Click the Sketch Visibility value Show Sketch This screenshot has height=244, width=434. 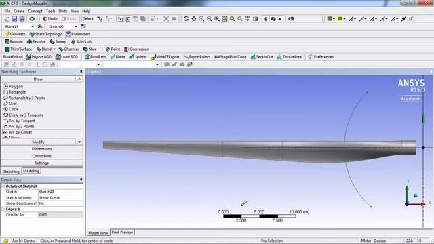tap(60, 198)
